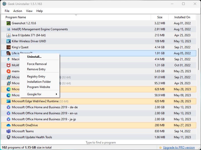Screen dimensions: 201x150
Task: Click the 102 programs status bar text
Action: tap(27, 147)
